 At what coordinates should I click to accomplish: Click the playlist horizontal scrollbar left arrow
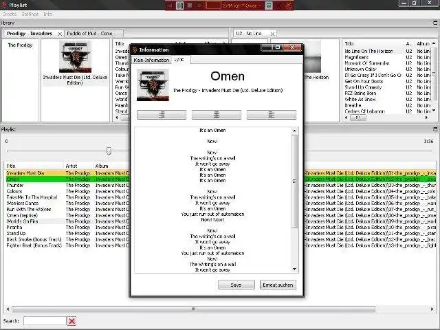(8, 309)
